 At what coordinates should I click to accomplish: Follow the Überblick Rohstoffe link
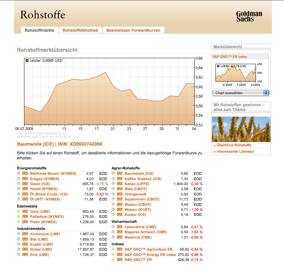pyautogui.click(x=234, y=145)
